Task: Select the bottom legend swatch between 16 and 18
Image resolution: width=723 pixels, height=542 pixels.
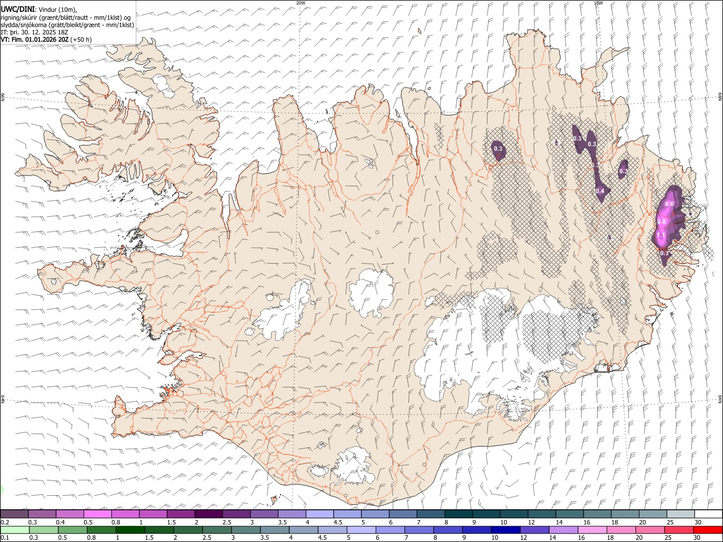Action: [x=591, y=530]
